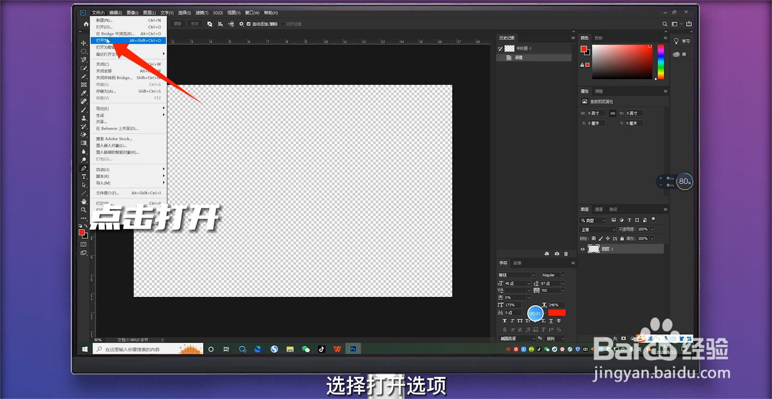Click the search icon at top right
This screenshot has height=399, width=772.
click(x=665, y=24)
